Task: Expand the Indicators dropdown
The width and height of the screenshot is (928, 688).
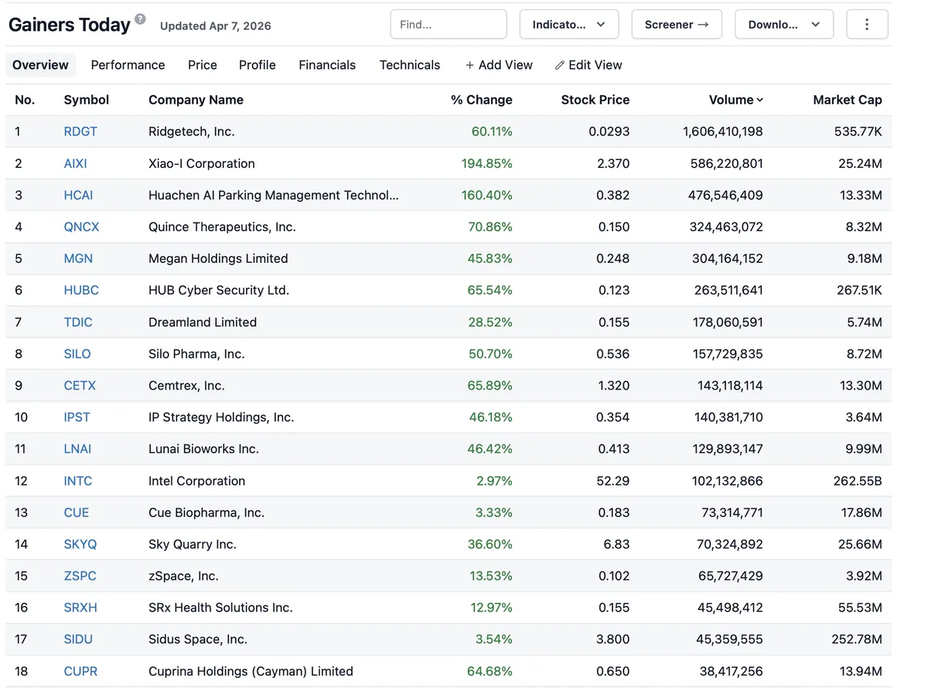Action: tap(568, 25)
